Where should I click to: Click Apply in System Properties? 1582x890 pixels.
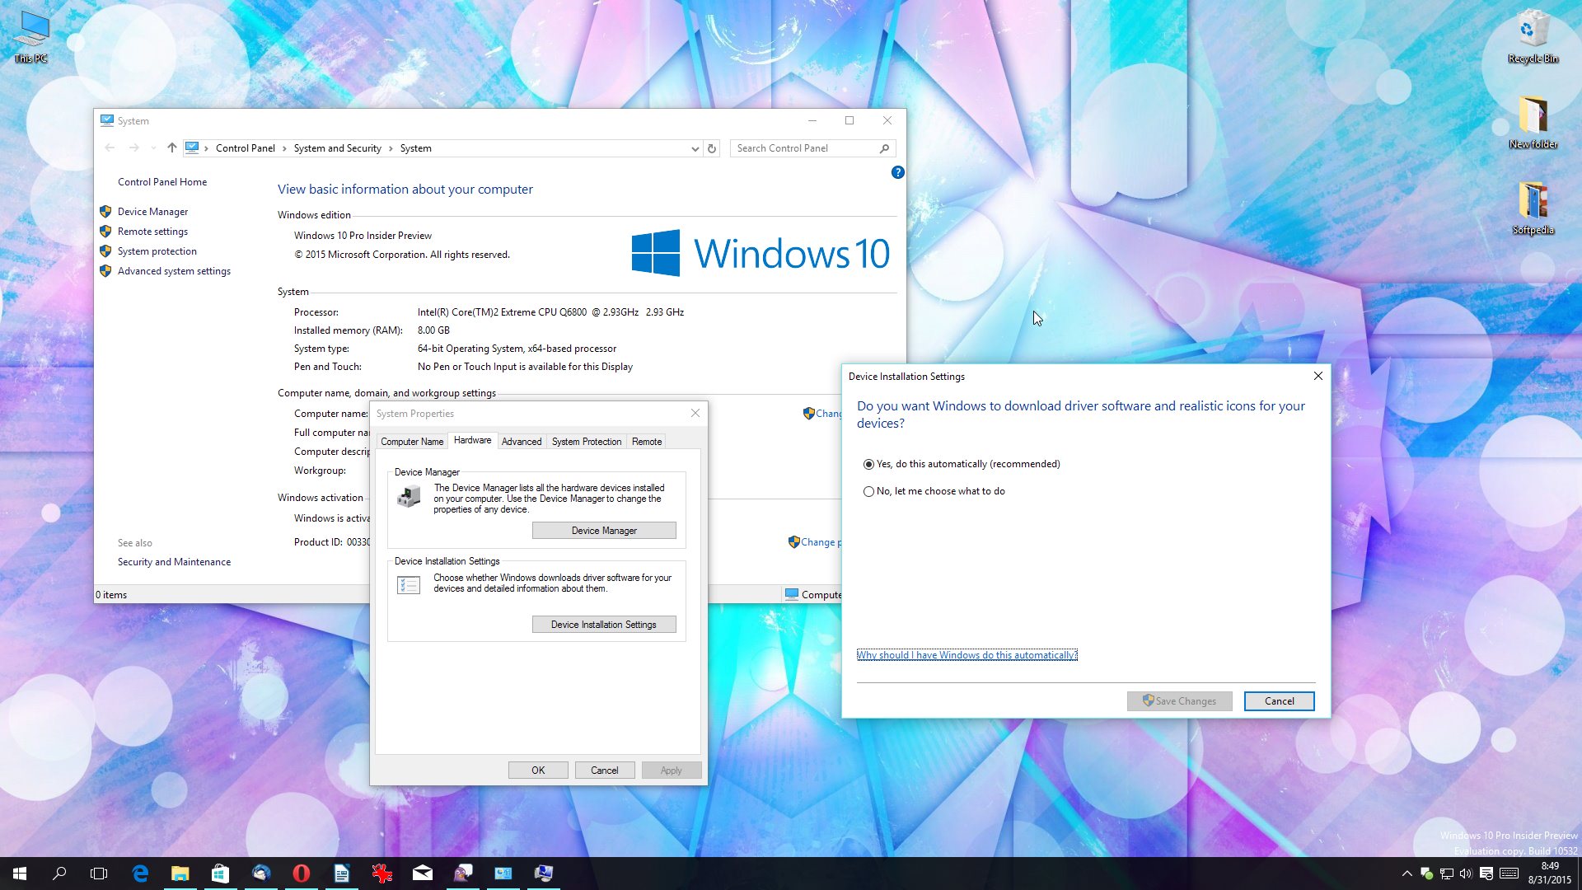point(671,771)
